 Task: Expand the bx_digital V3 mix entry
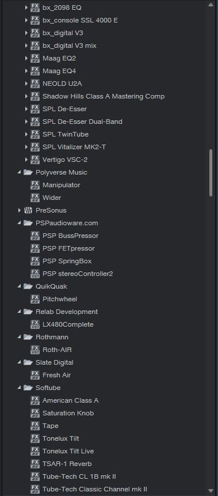(x=26, y=46)
